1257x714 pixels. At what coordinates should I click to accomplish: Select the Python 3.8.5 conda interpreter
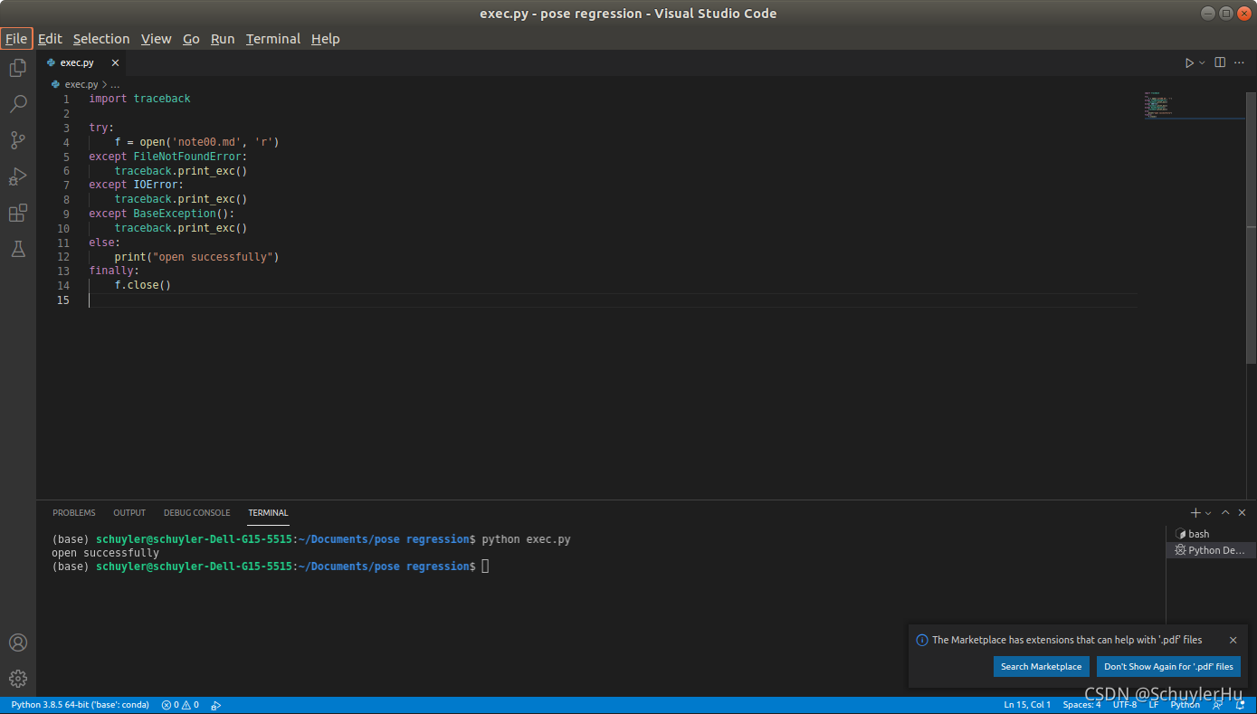(81, 705)
